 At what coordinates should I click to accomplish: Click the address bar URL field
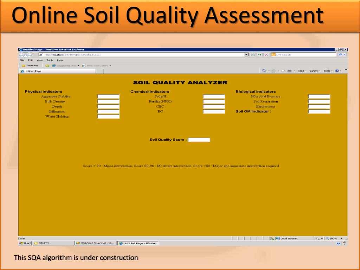tap(144, 54)
